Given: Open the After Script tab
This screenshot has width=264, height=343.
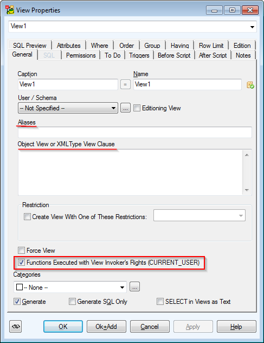Looking at the screenshot, I should pyautogui.click(x=213, y=55).
